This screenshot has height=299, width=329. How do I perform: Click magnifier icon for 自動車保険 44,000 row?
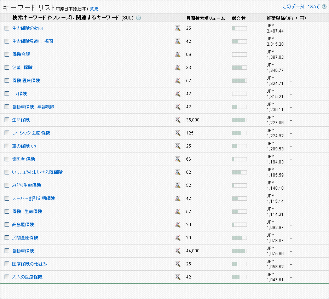click(178, 251)
